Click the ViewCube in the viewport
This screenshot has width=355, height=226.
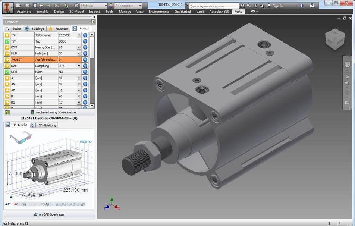(x=335, y=39)
